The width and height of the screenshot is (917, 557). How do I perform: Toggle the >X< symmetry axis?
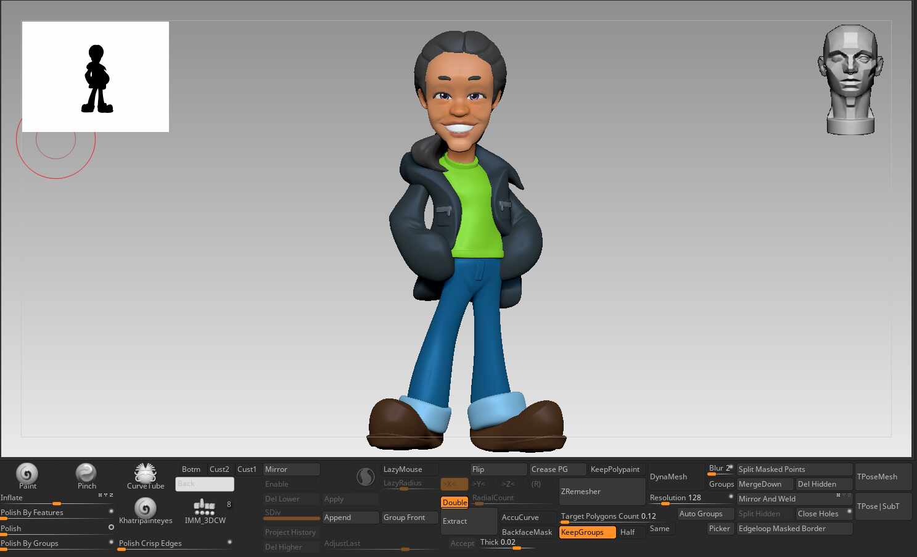coord(454,484)
